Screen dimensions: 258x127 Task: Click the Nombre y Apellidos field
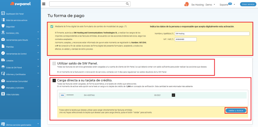click(212, 34)
